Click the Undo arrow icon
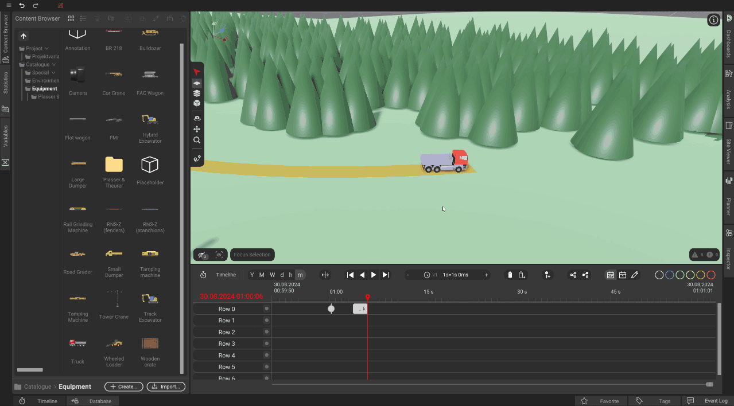 [x=22, y=5]
